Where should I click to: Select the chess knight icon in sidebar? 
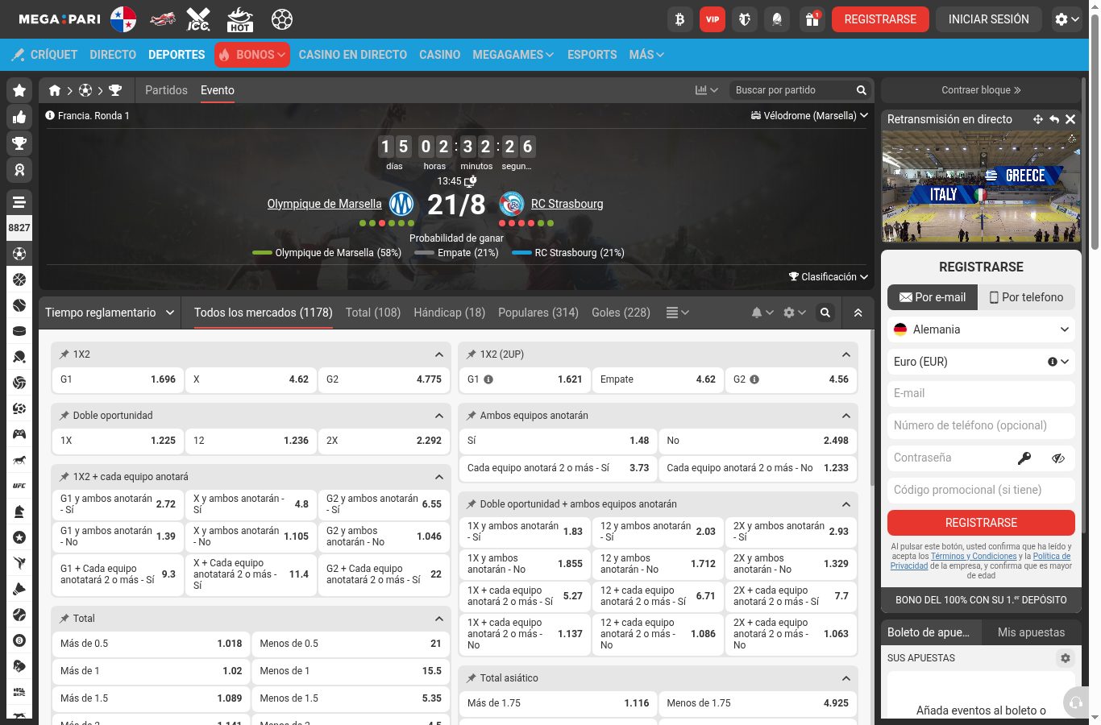pyautogui.click(x=19, y=512)
